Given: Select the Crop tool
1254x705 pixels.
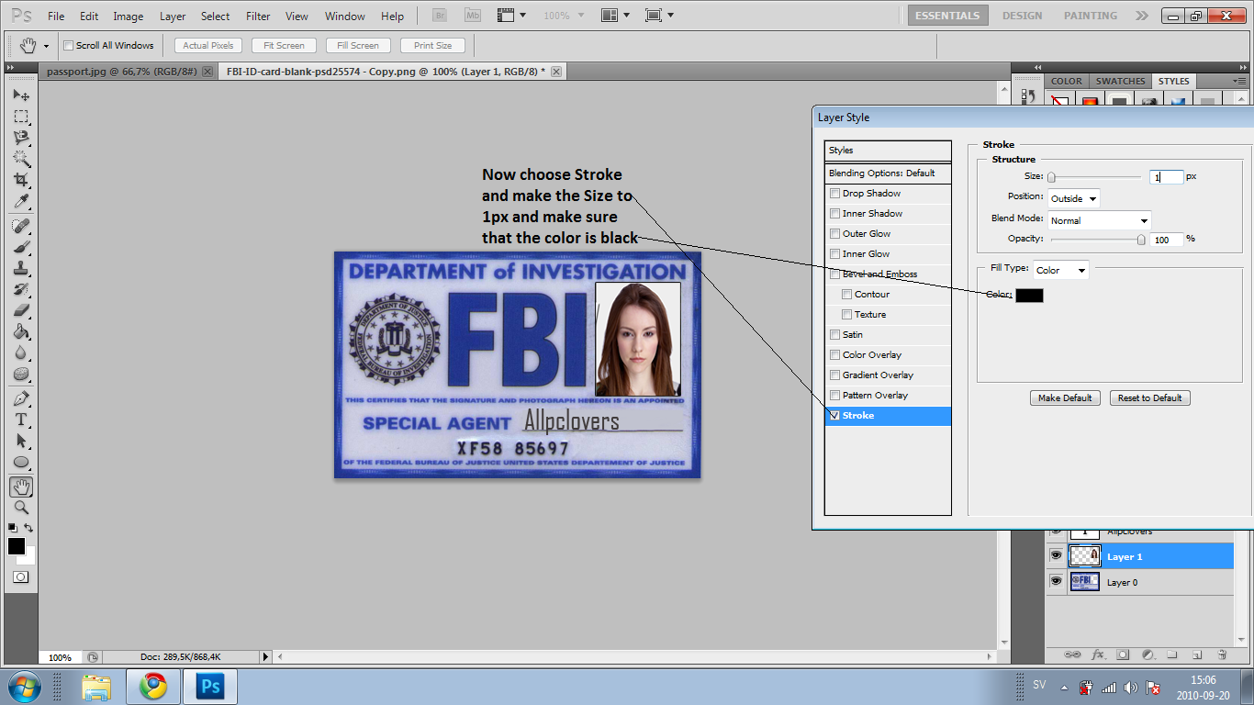Looking at the screenshot, I should click(x=20, y=180).
